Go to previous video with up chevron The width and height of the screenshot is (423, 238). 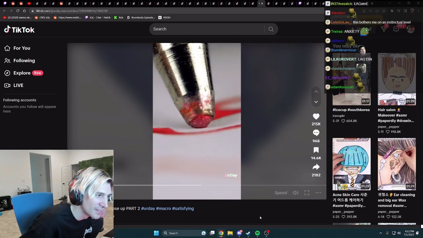316,92
